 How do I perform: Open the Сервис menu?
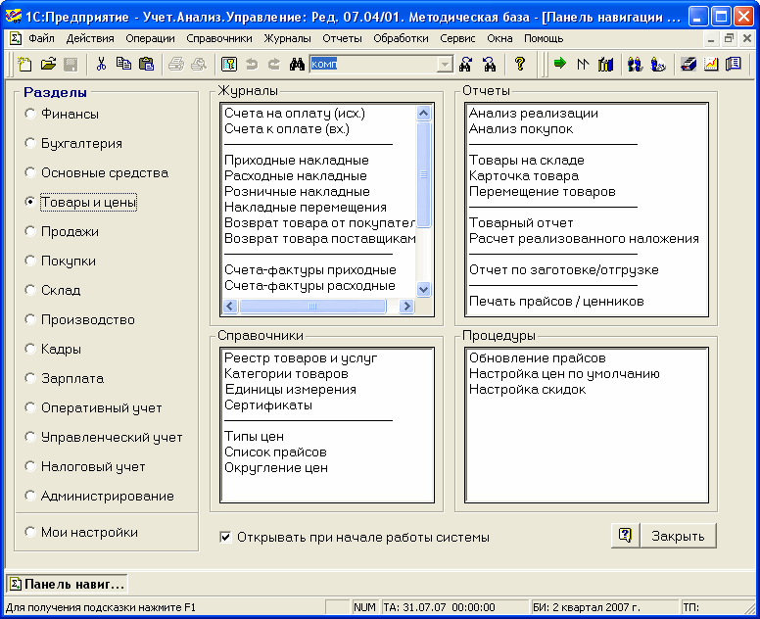[x=457, y=38]
